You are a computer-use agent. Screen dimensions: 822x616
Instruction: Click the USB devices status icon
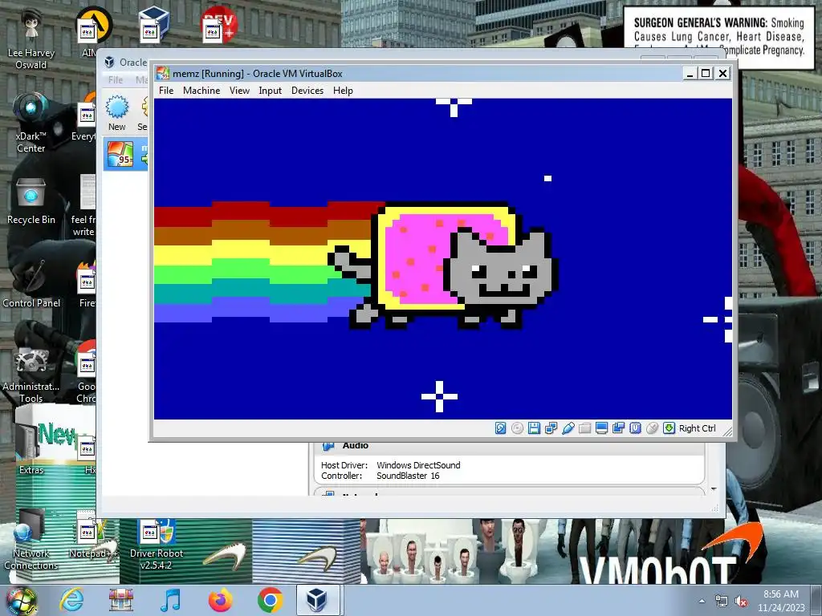pyautogui.click(x=568, y=428)
